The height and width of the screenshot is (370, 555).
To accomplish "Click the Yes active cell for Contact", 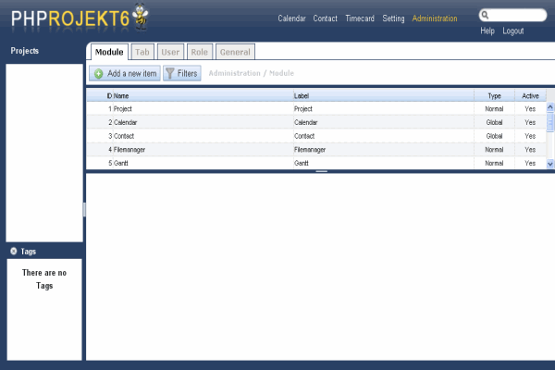I will click(530, 136).
